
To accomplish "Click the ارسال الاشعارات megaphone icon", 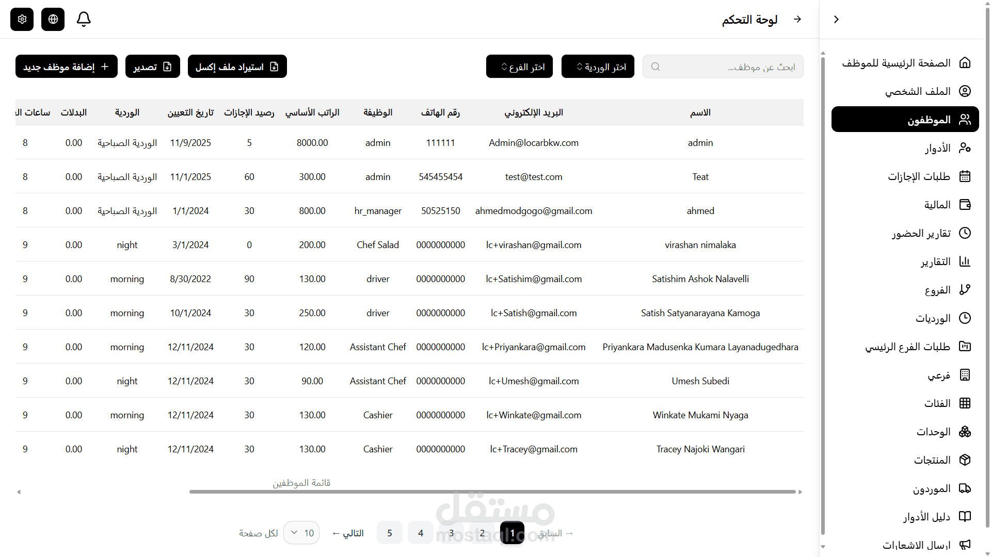I will pyautogui.click(x=965, y=545).
